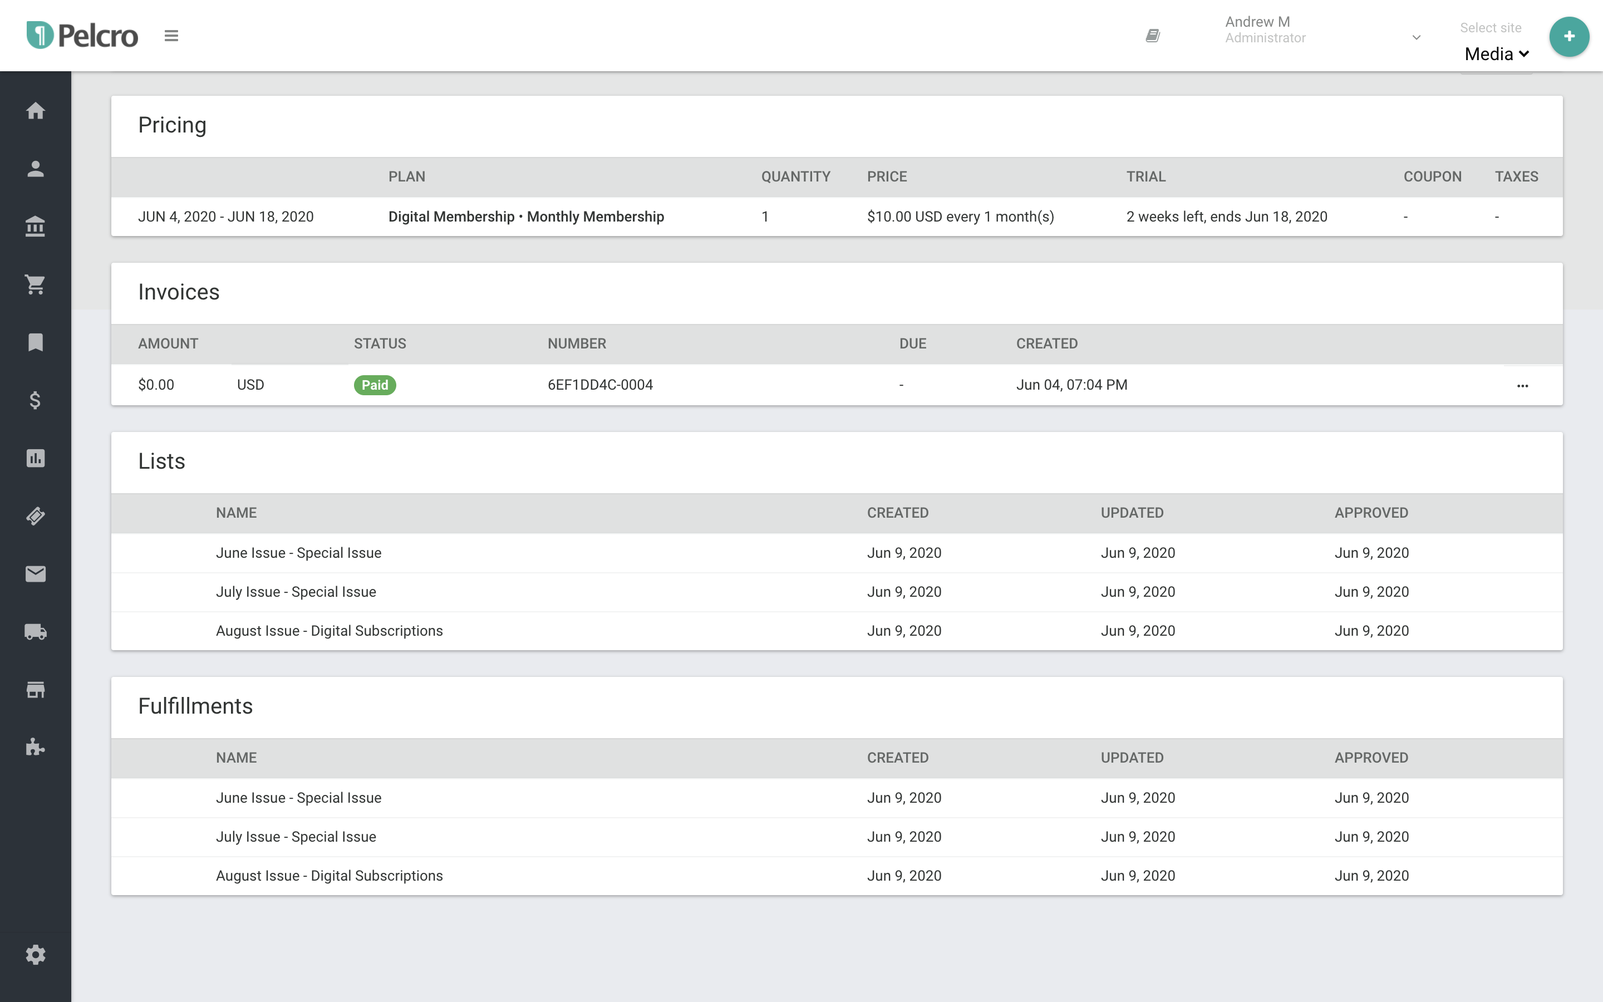The image size is (1603, 1002).
Task: Toggle the hamburger sidebar menu
Action: click(x=171, y=36)
